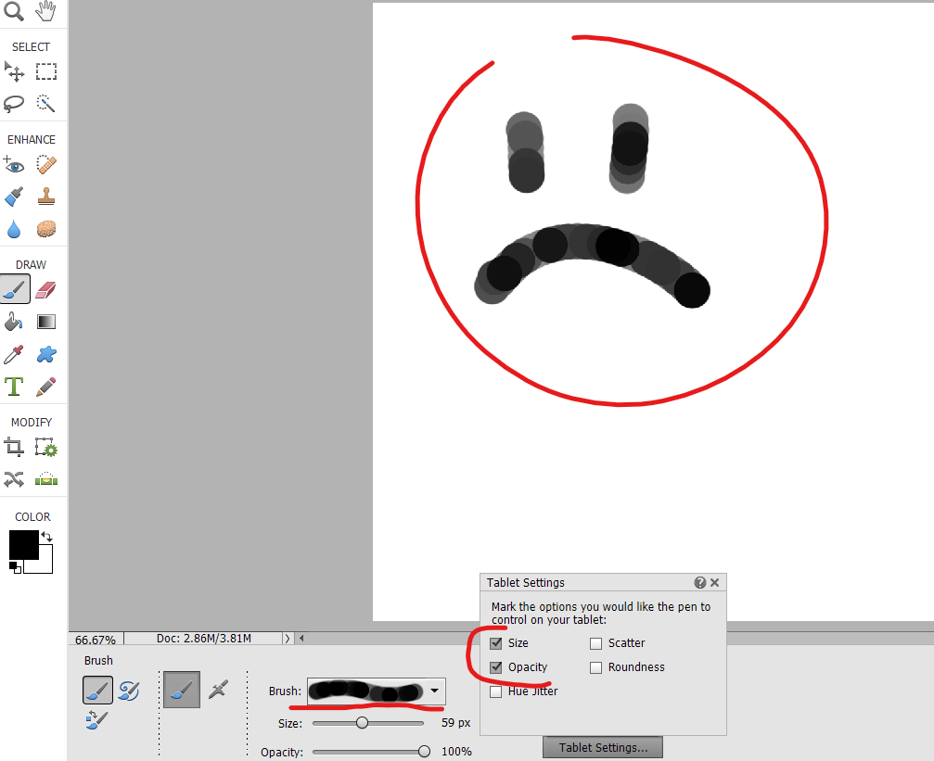This screenshot has height=761, width=934.
Task: Select the Zoom tool
Action: 13,12
